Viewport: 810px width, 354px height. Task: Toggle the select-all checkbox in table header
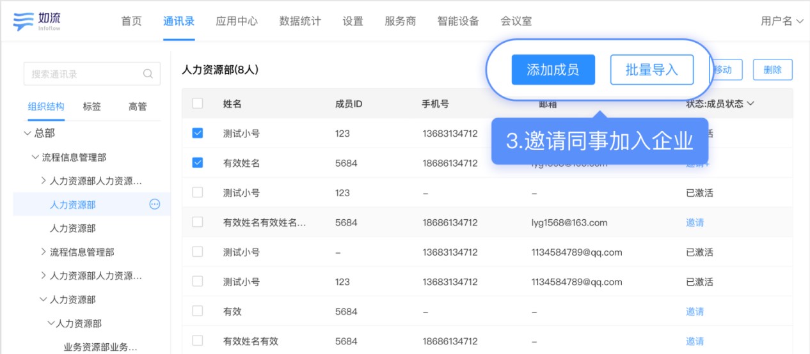[x=198, y=104]
